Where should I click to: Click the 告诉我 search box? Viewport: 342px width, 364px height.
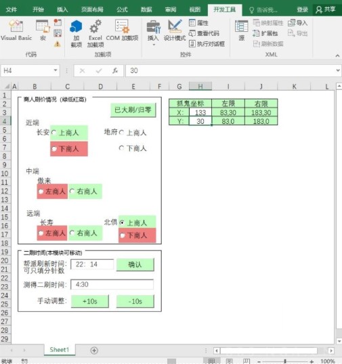click(263, 10)
